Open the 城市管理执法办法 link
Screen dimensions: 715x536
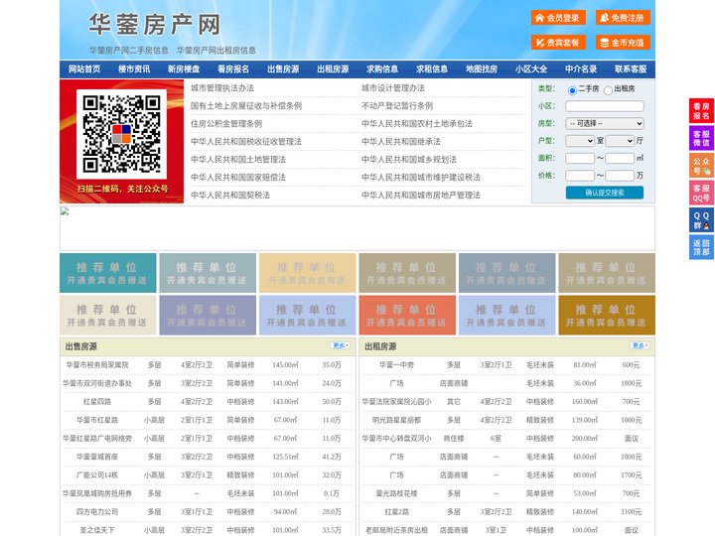pos(222,88)
